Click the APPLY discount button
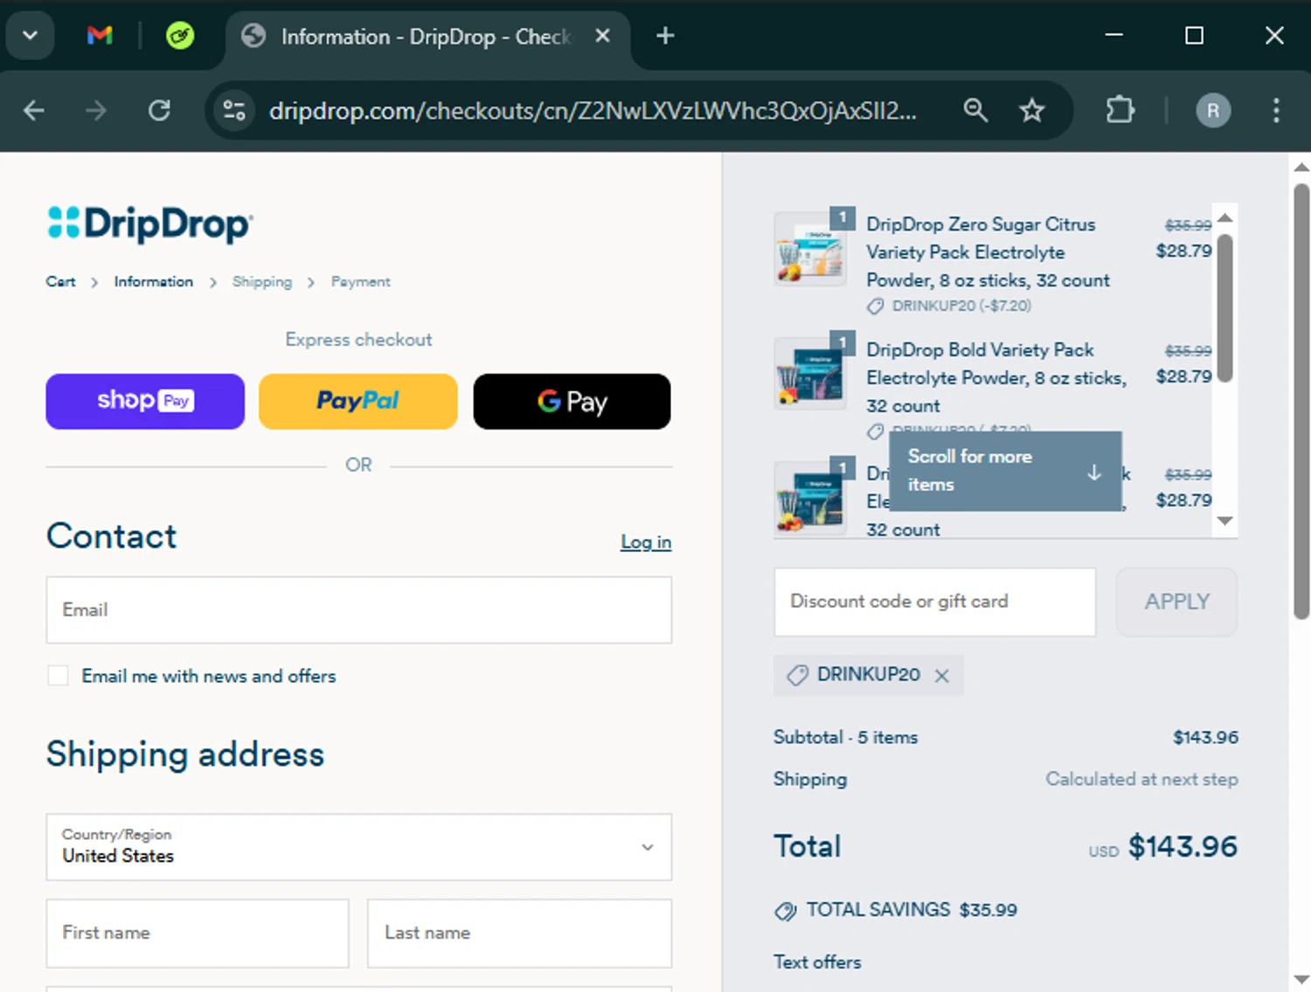Image resolution: width=1311 pixels, height=992 pixels. tap(1177, 602)
